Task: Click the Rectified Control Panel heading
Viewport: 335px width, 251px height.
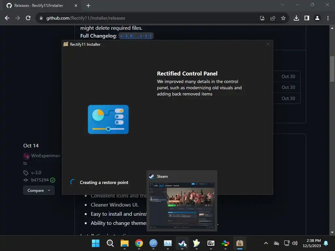Action: point(187,74)
